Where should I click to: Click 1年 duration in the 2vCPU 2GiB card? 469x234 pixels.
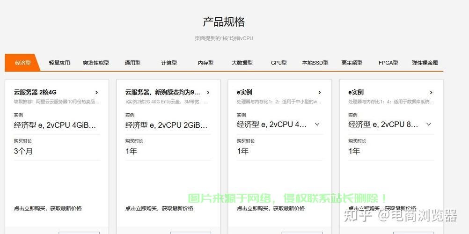[131, 151]
